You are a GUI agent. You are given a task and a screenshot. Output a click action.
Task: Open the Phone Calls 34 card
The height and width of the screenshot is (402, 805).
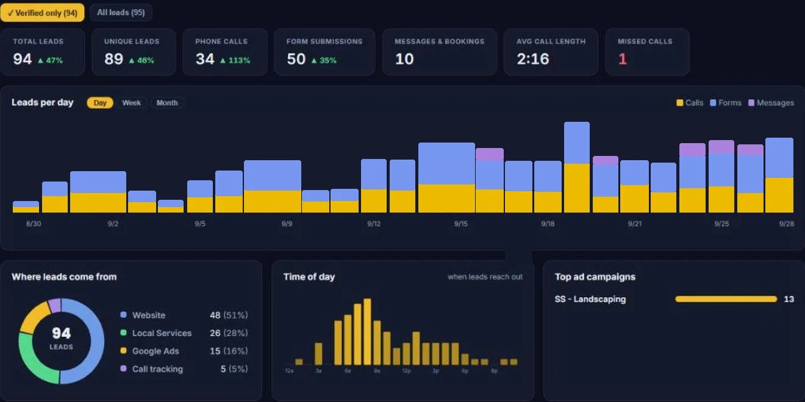pos(225,52)
